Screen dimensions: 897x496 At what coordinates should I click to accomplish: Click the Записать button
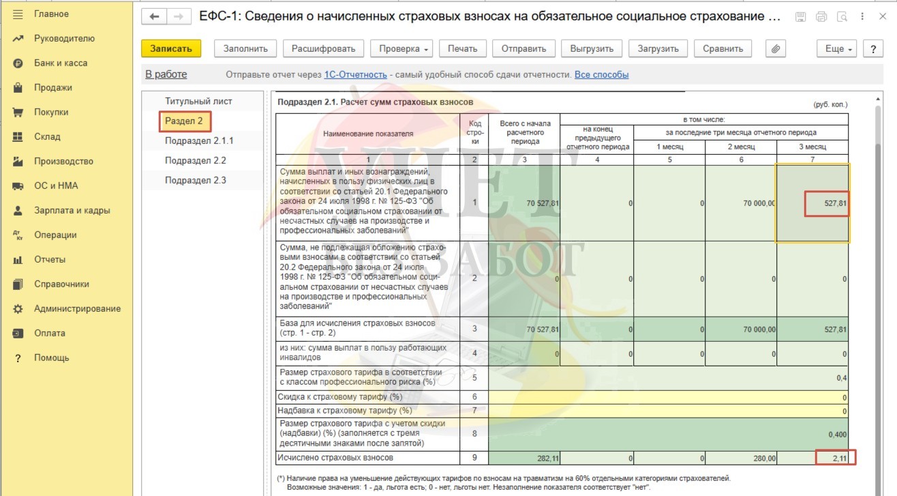[x=171, y=48]
